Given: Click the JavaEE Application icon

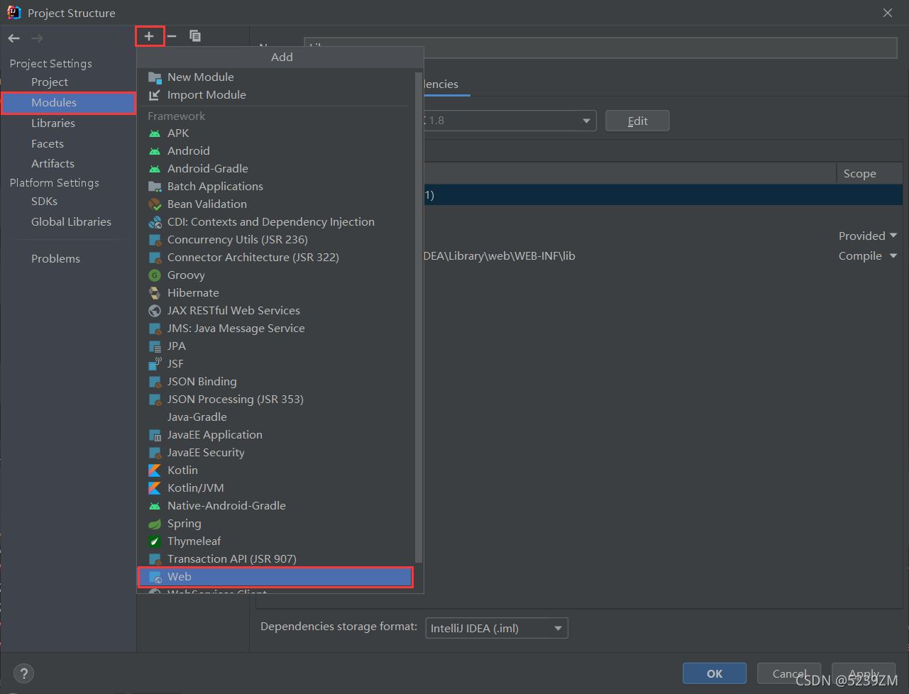Looking at the screenshot, I should click(155, 435).
